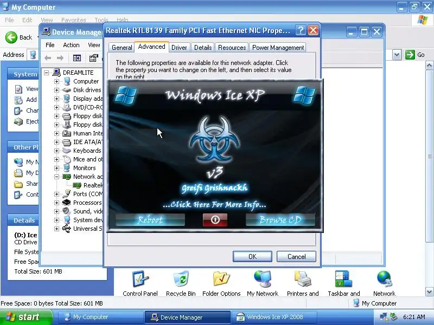Click Device Manager forward arrow toolbar icon
The height and width of the screenshot is (325, 434).
(60, 58)
